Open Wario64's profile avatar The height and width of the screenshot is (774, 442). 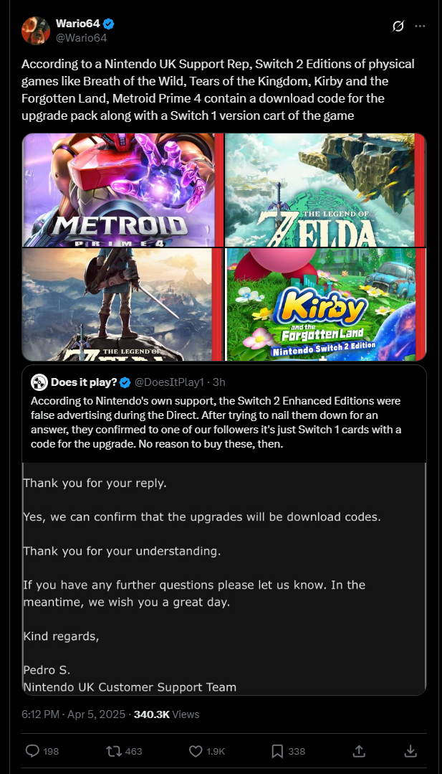(36, 30)
